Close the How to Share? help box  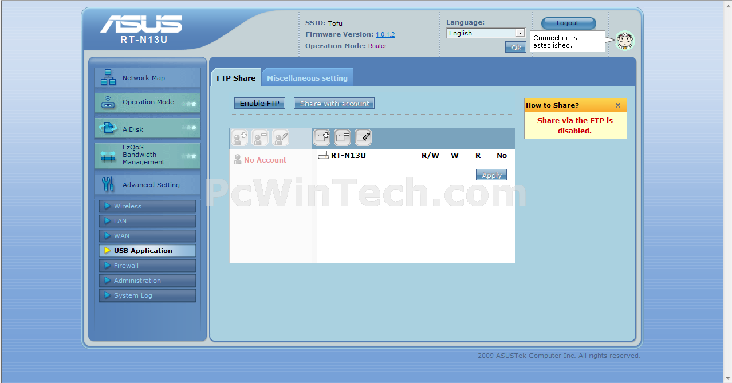[x=618, y=105]
